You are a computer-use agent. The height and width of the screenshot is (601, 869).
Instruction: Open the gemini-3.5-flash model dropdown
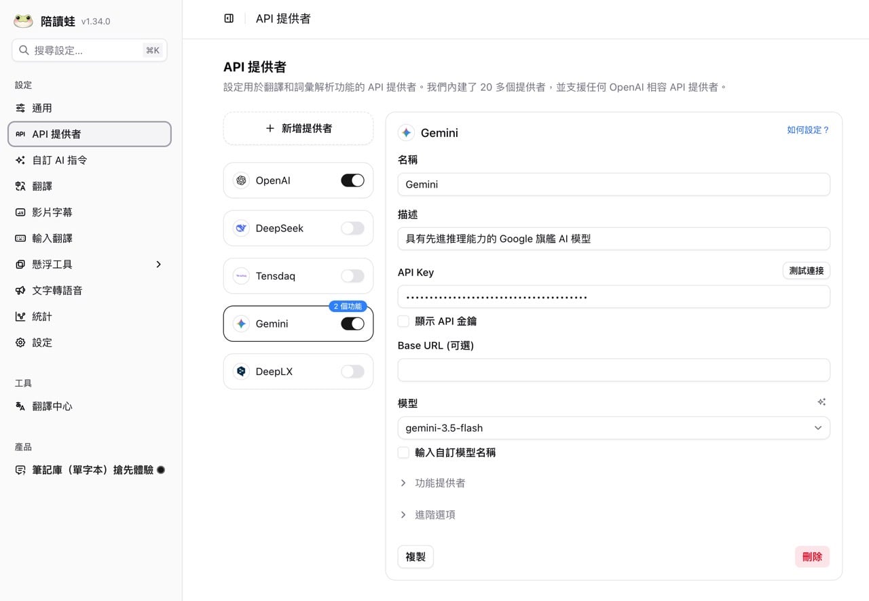coord(614,428)
